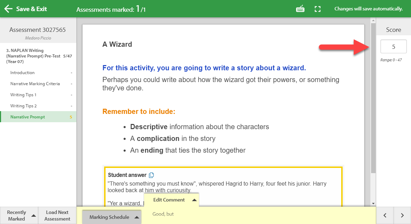Viewport: 411px width, 224px height.
Task: Click the scrollbar up arrow
Action: point(373,20)
